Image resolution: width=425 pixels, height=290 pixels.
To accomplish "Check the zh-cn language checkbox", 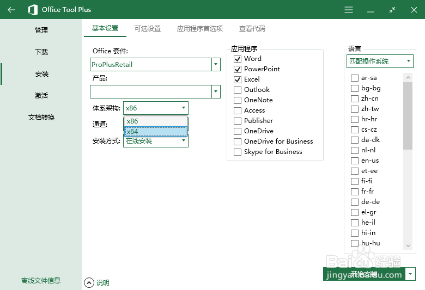I will (x=355, y=98).
